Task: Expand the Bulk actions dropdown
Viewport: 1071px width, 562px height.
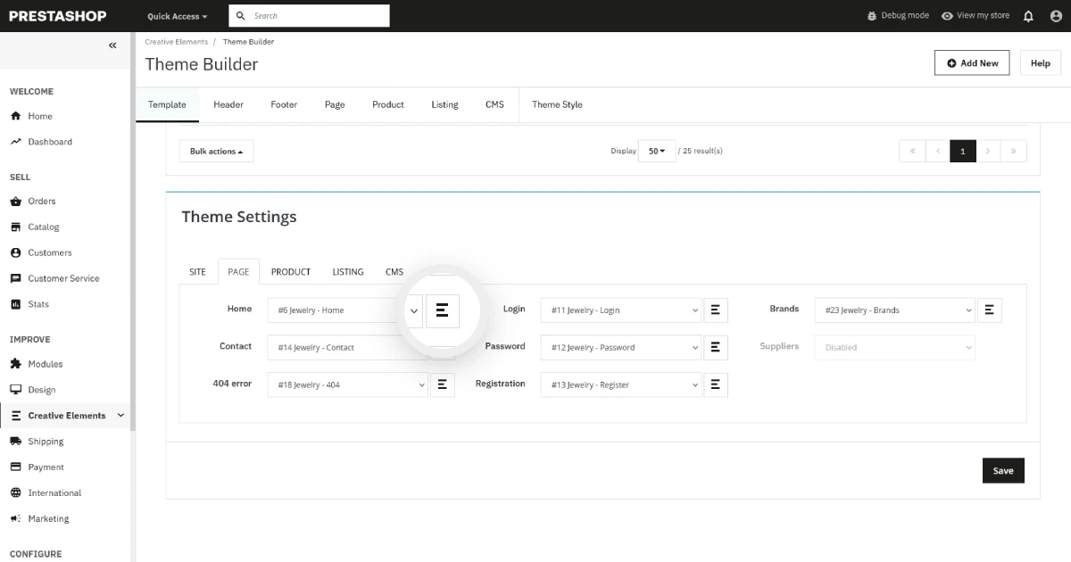Action: pos(216,152)
